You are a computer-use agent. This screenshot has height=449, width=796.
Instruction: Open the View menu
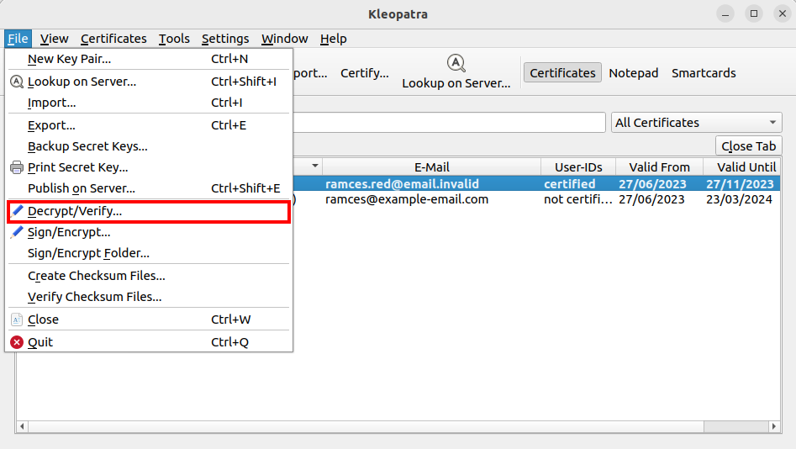click(x=55, y=39)
